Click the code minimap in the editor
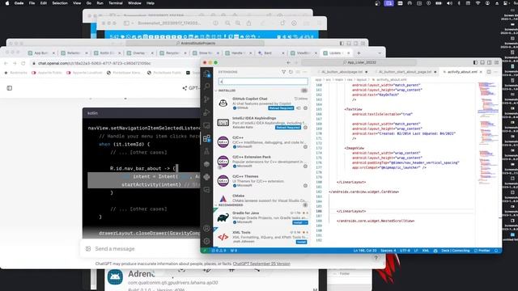The width and height of the screenshot is (518, 291). click(x=487, y=132)
